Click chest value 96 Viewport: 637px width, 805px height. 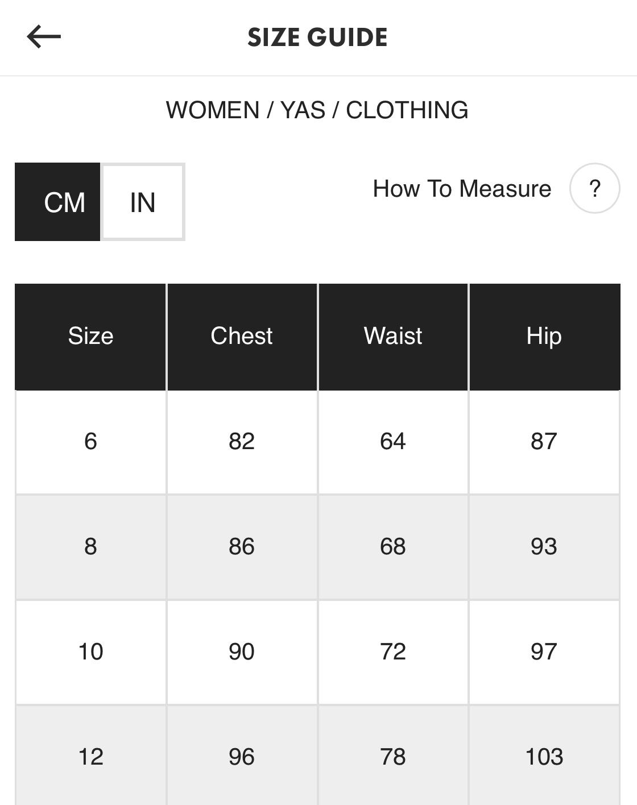[242, 757]
